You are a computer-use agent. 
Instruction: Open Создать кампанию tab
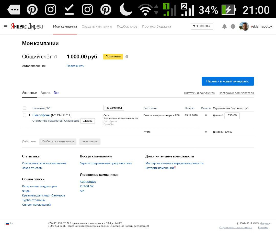tap(97, 27)
